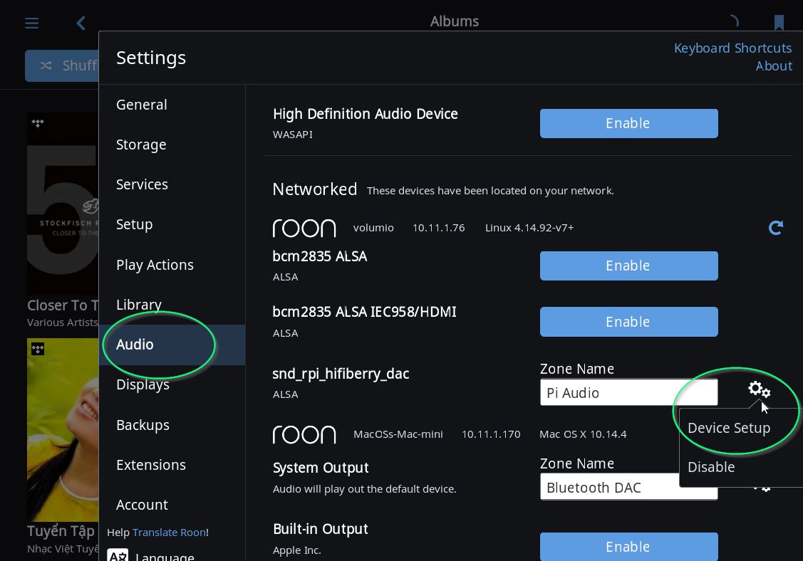Click the Shuffle button behind Settings
Image resolution: width=803 pixels, height=561 pixels.
(62, 65)
